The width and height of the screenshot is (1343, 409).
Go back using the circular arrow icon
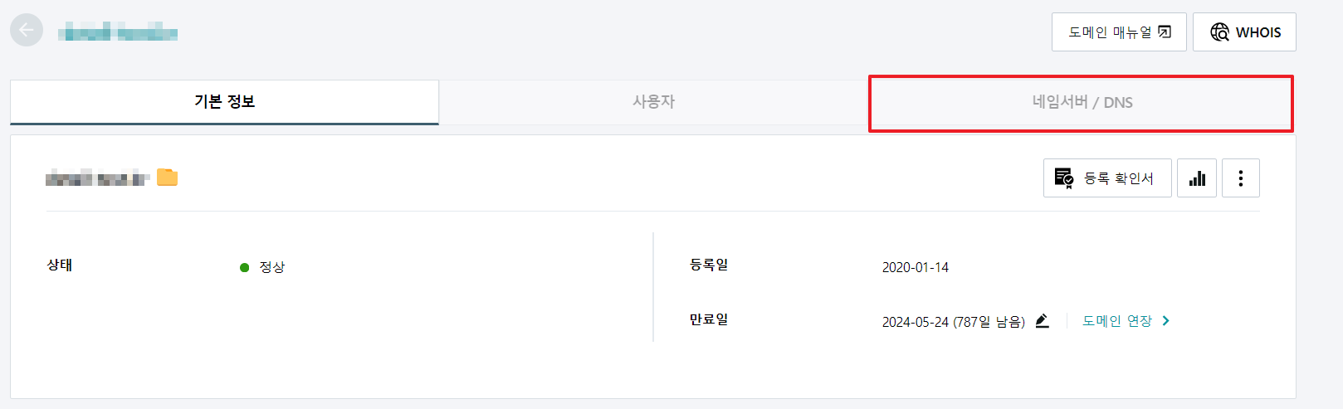point(27,31)
